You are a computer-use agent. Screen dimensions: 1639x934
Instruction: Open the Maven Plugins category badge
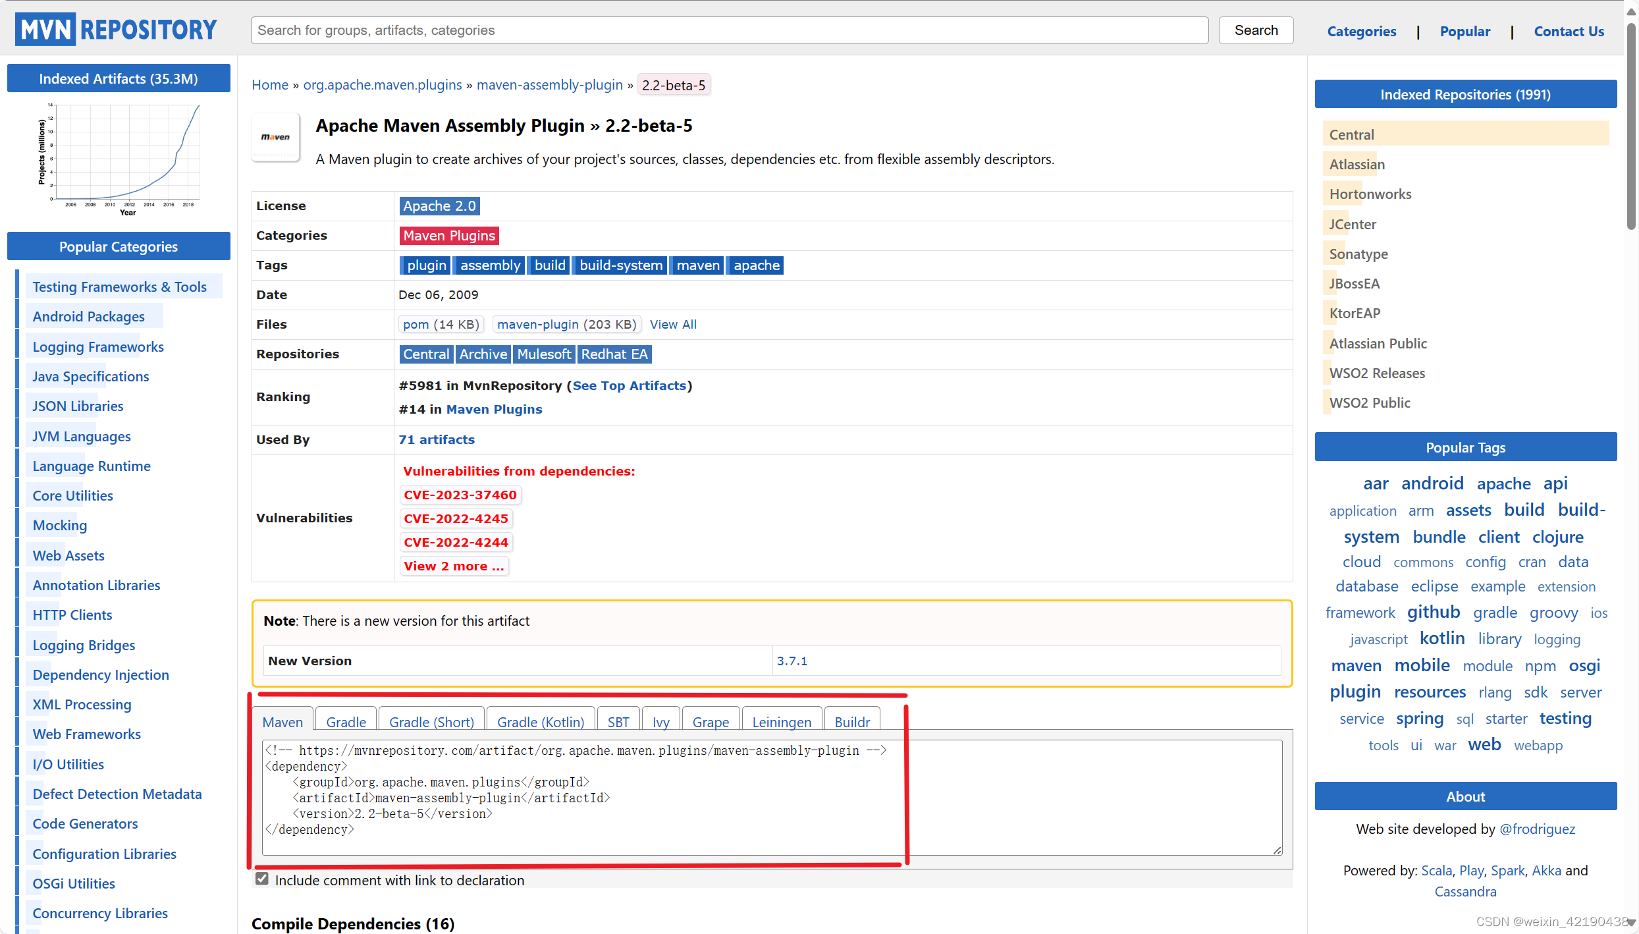click(449, 236)
